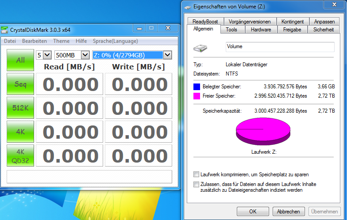Click the Abbrechen button
This screenshot has width=347, height=220.
click(289, 211)
